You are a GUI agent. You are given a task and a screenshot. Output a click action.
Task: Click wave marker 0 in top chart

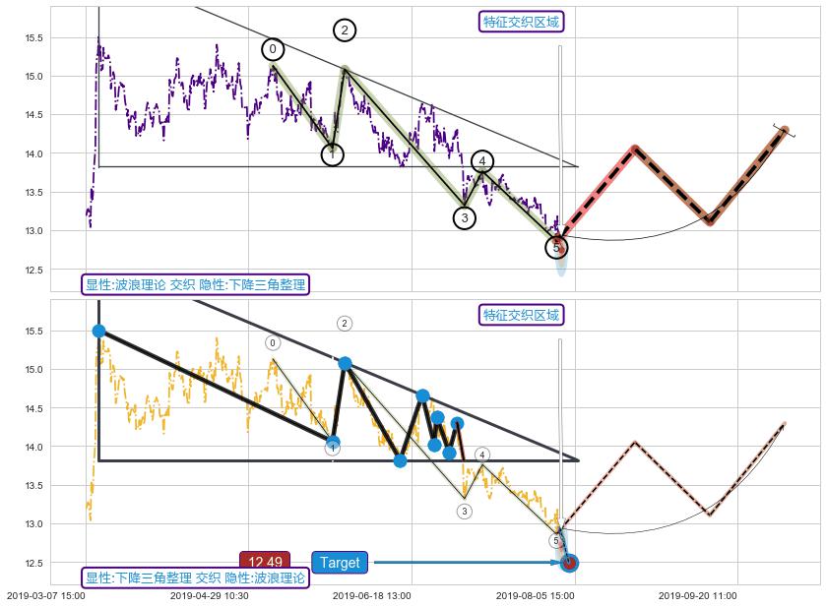point(273,50)
